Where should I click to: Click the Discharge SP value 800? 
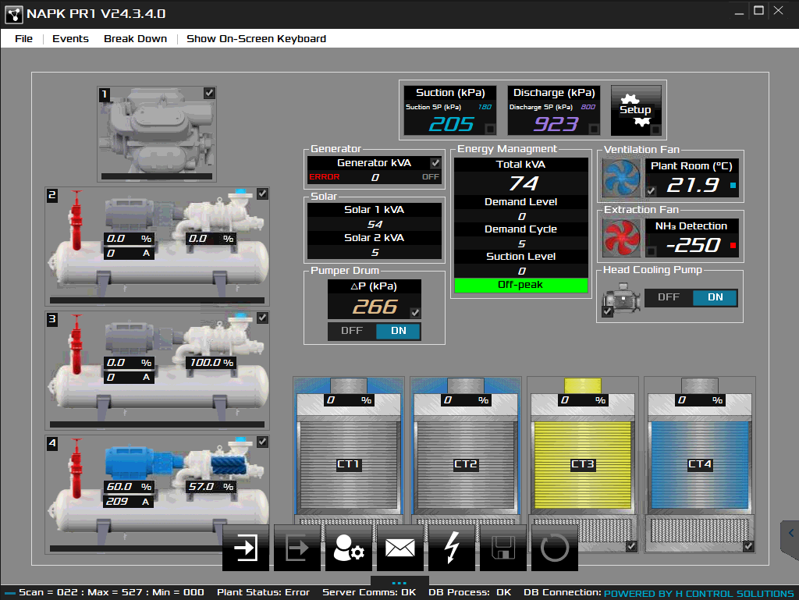click(x=588, y=107)
